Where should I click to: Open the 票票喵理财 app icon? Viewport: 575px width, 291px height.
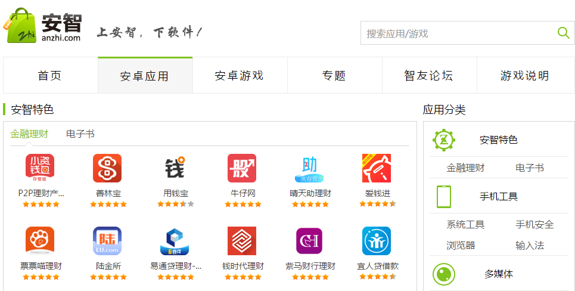click(40, 241)
